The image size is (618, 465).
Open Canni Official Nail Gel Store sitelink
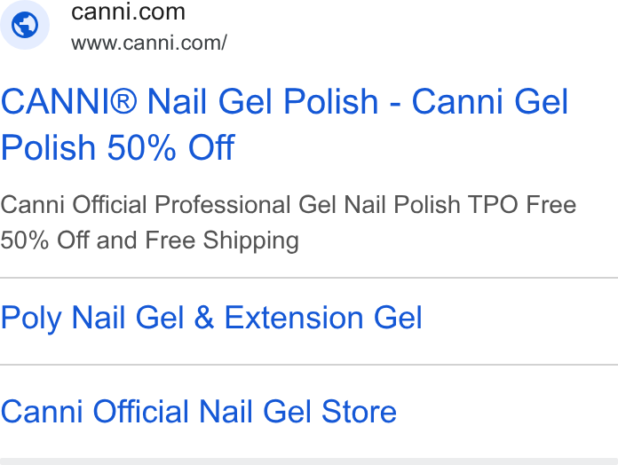pos(199,412)
